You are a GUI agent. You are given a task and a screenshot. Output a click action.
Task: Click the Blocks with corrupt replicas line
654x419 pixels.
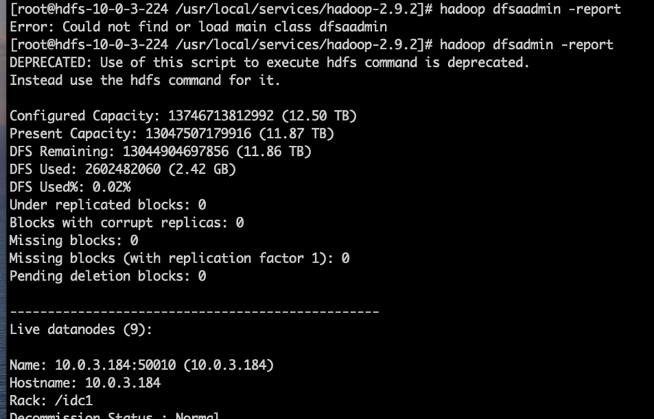click(126, 223)
